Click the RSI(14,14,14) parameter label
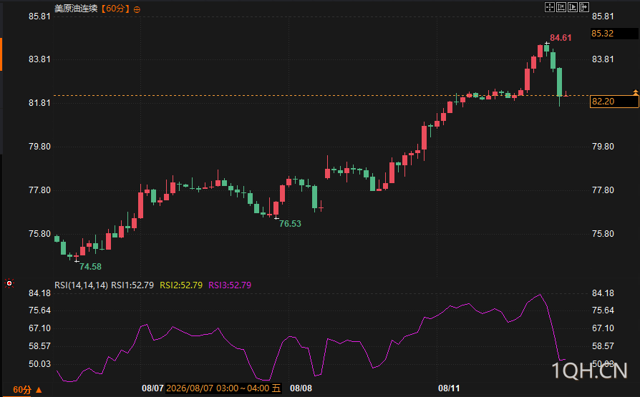Image resolution: width=640 pixels, height=397 pixels. (81, 285)
